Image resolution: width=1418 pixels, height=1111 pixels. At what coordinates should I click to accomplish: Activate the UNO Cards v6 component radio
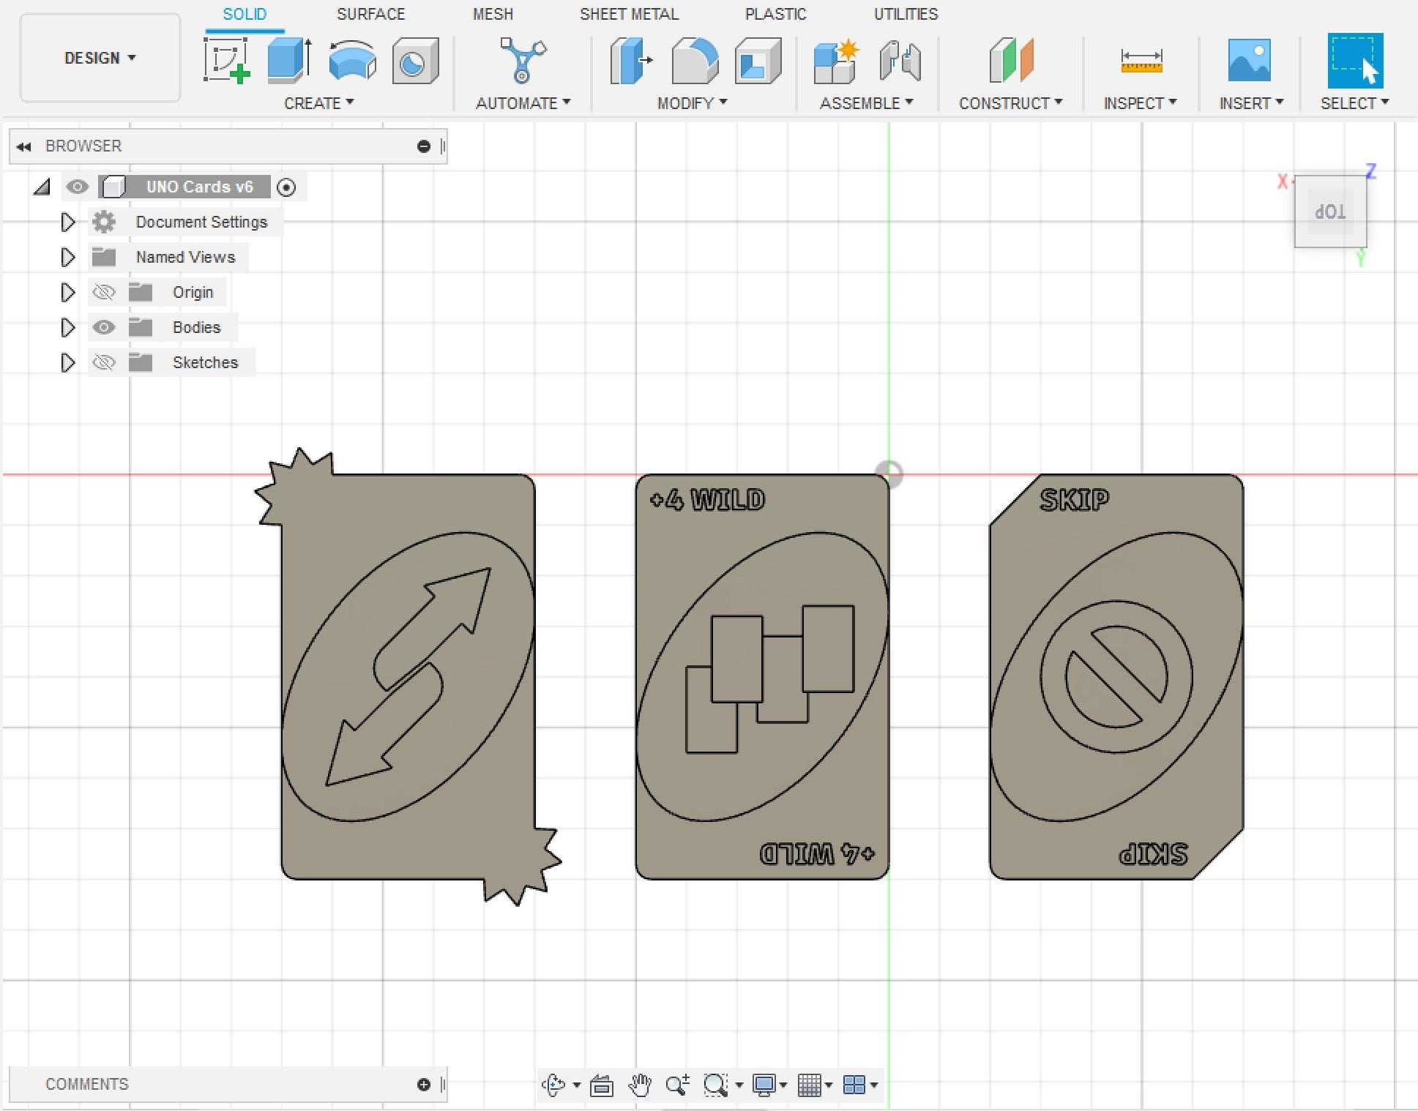click(286, 187)
